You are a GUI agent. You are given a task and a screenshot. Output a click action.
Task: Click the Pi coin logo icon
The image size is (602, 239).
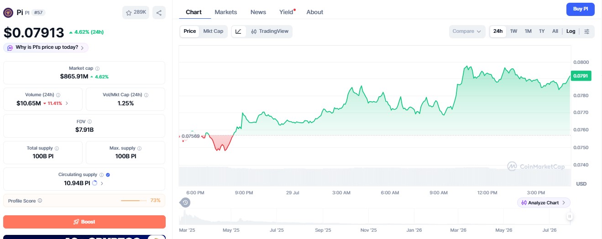tap(8, 12)
